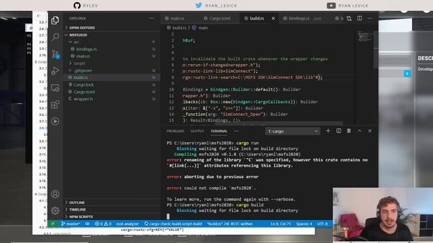Open errors and warnings count in status bar
This screenshot has width=433, height=243.
[x=104, y=223]
